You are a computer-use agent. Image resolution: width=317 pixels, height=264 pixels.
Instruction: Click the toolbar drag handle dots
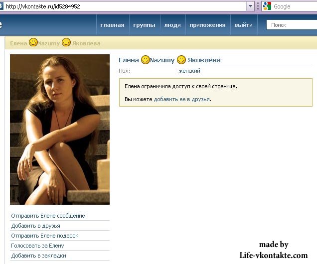point(258,6)
